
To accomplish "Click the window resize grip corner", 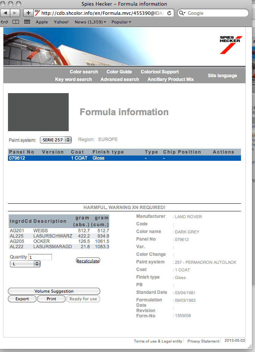I will 249,347.
